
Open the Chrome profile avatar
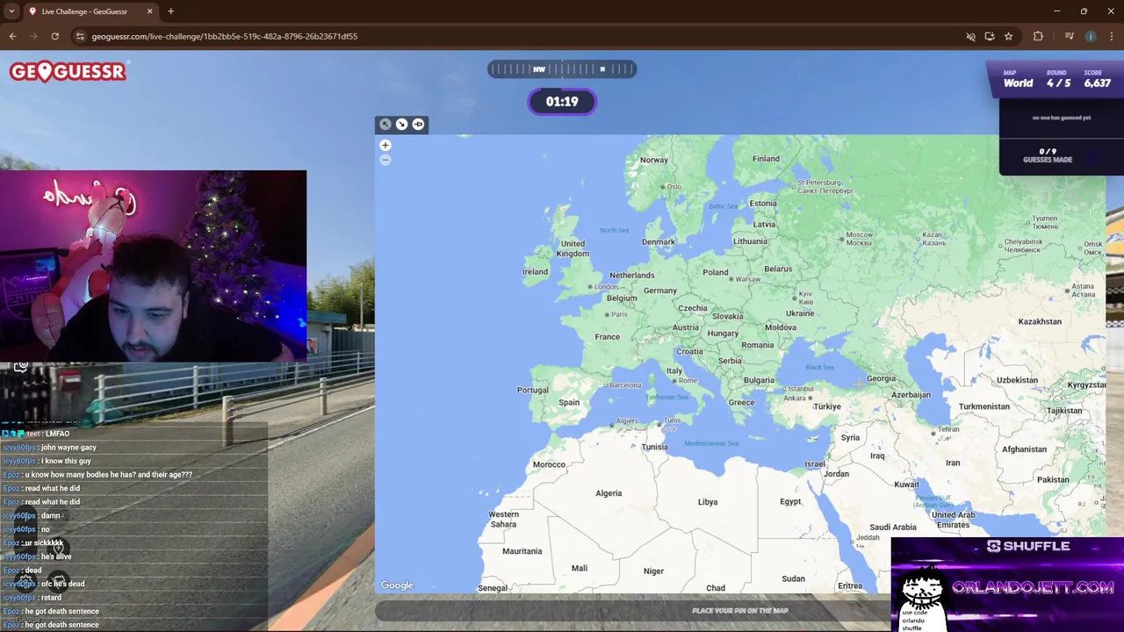tap(1090, 36)
